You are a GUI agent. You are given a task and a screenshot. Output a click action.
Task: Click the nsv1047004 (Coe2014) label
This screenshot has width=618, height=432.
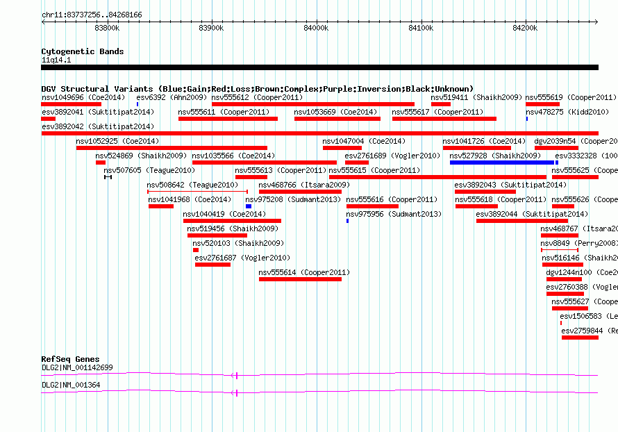tap(364, 141)
